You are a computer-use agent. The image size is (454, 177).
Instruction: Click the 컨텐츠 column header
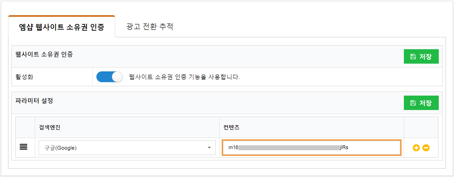point(232,127)
